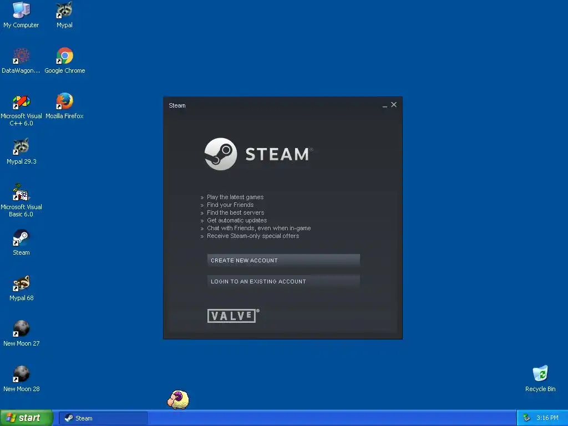The height and width of the screenshot is (426, 568).
Task: Close the Steam dialog window
Action: (394, 105)
